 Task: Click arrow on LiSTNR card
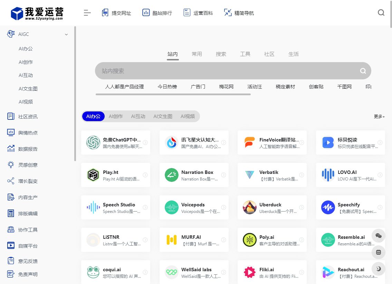[145, 240]
